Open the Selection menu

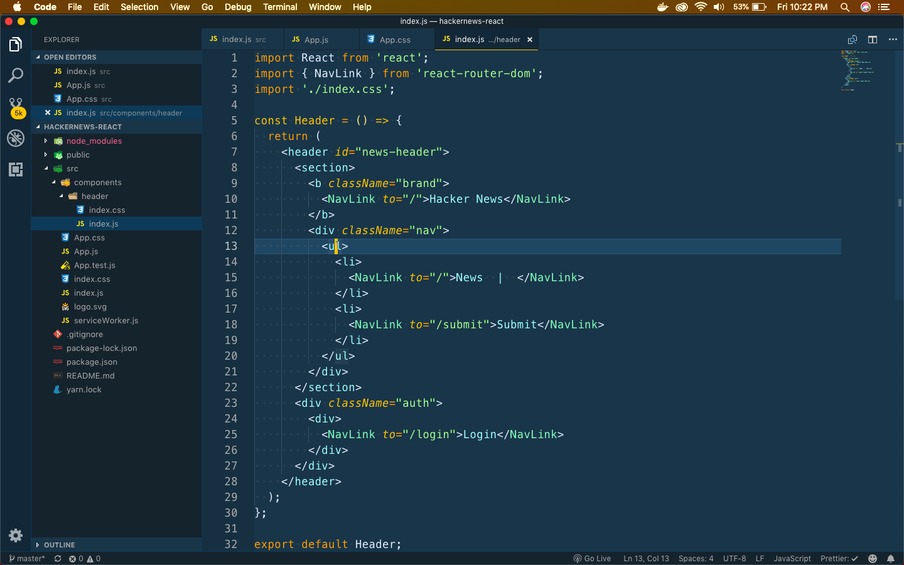(139, 7)
